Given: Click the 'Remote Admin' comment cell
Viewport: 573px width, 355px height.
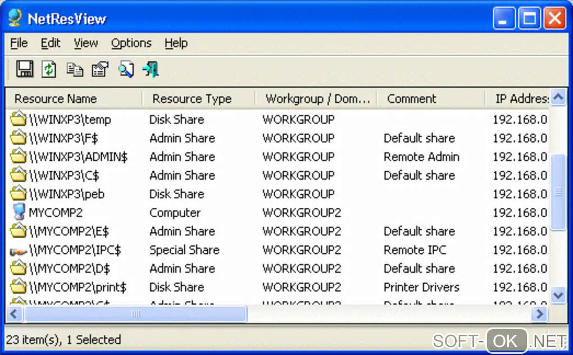Looking at the screenshot, I should [421, 157].
